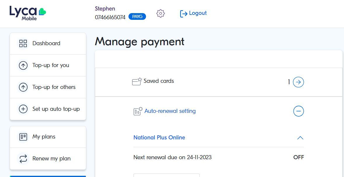Click the logout arrow icon
The image size is (344, 177).
pos(183,14)
